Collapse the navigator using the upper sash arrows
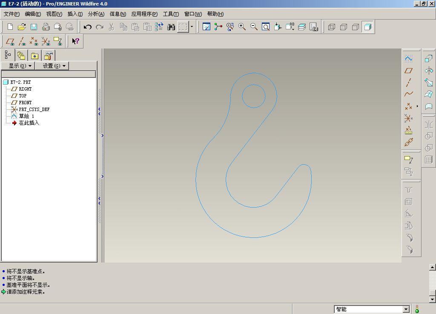436x314 pixels. tap(99, 111)
